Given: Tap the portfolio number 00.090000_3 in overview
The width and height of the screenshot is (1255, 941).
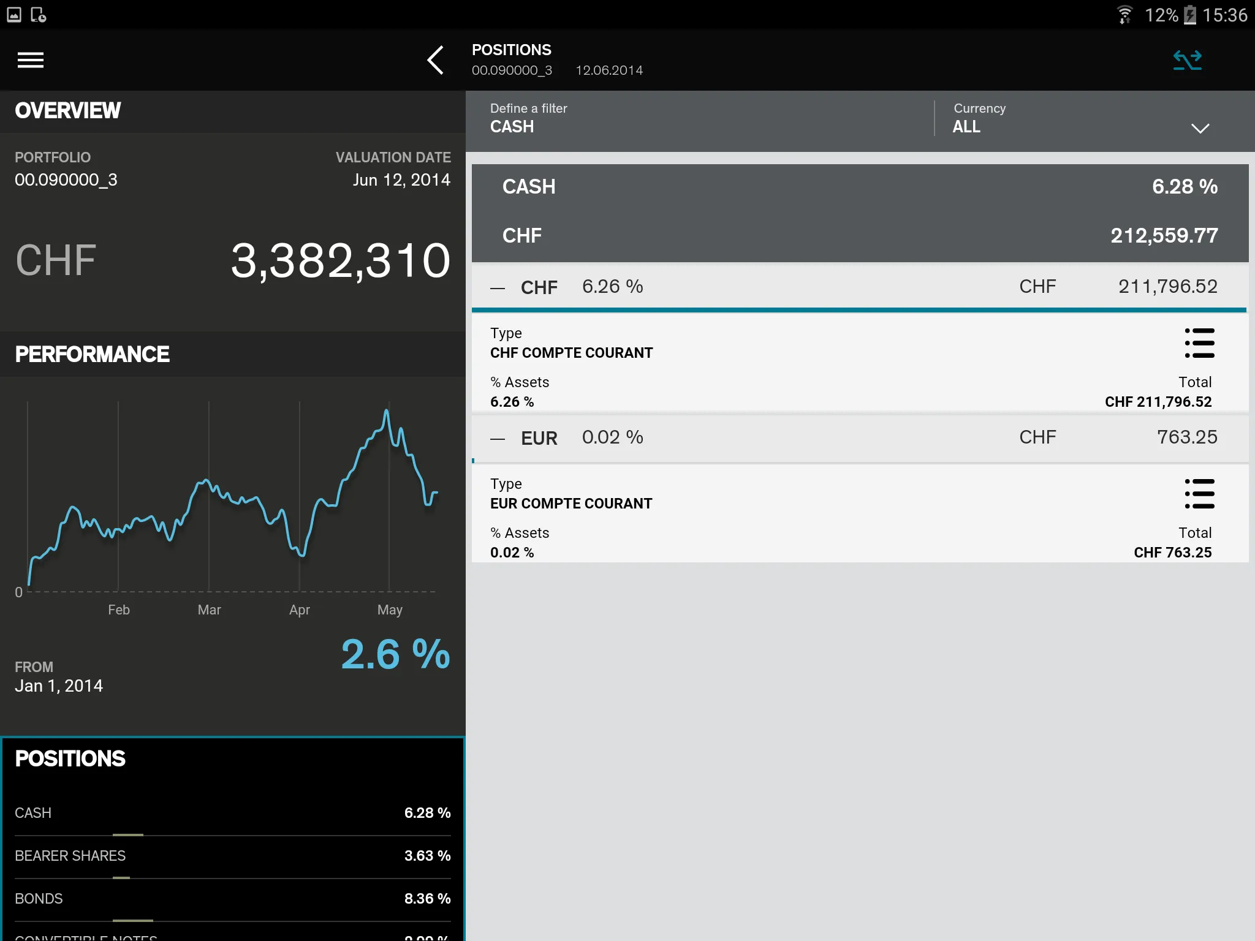Looking at the screenshot, I should (x=66, y=180).
